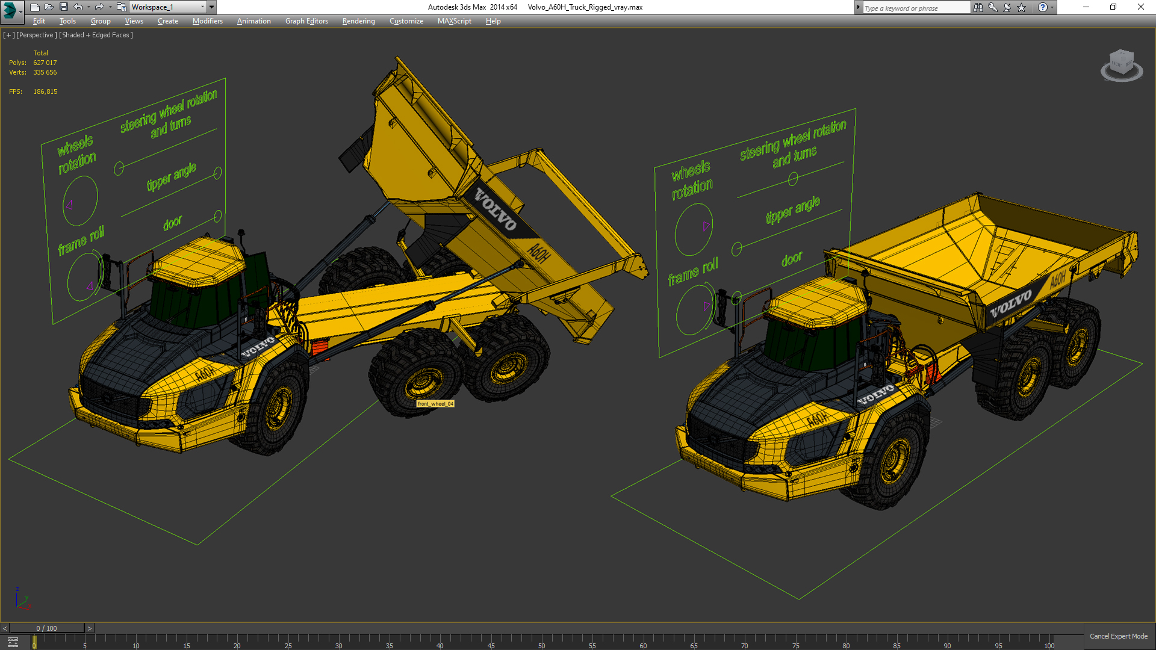Screen dimensions: 1156x650
Task: Click the Mini Curve Editor icon
Action: coord(13,642)
